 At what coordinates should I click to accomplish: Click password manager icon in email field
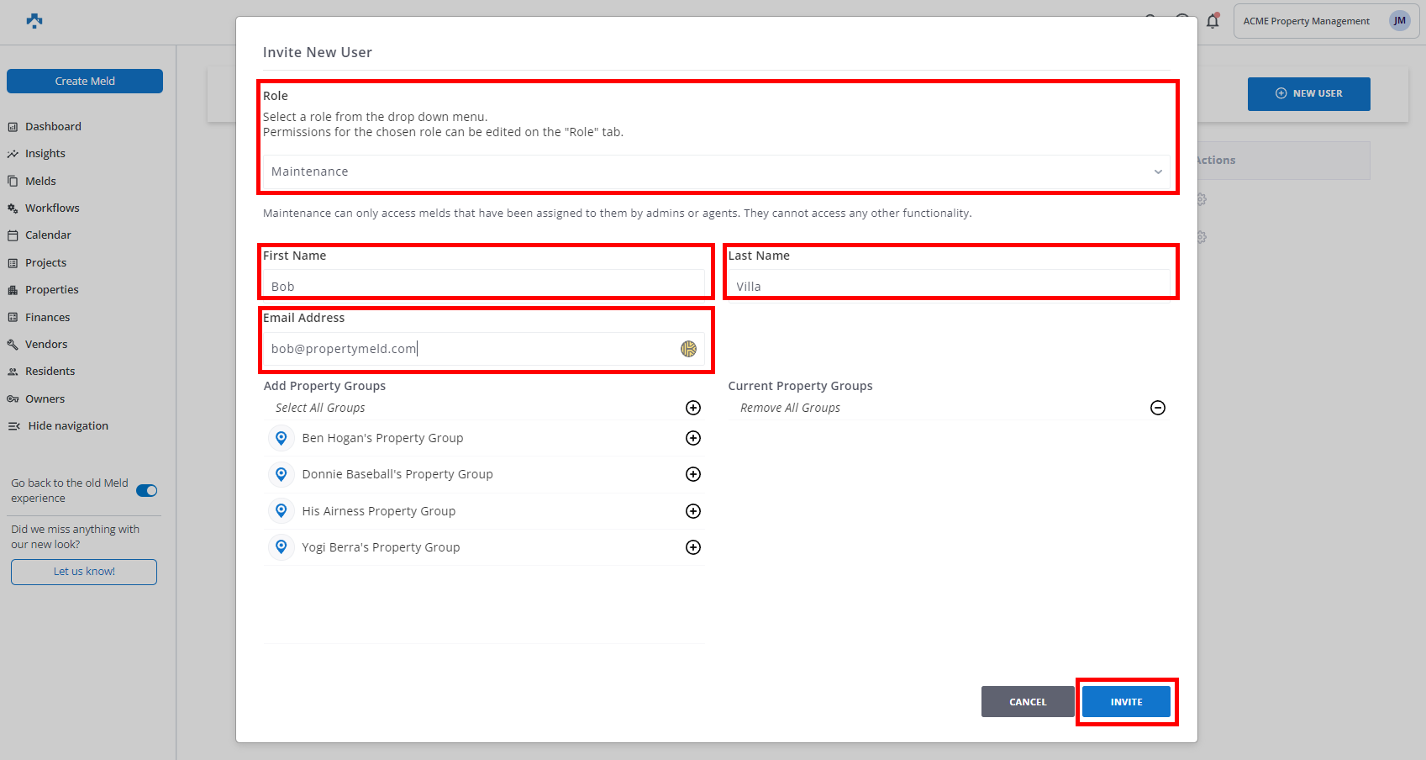point(688,349)
